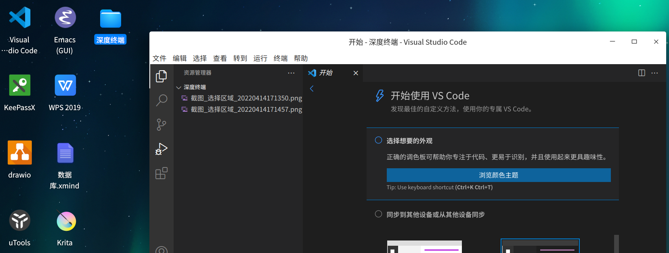Open the 查看 menu
Viewport: 669px width, 253px height.
220,59
